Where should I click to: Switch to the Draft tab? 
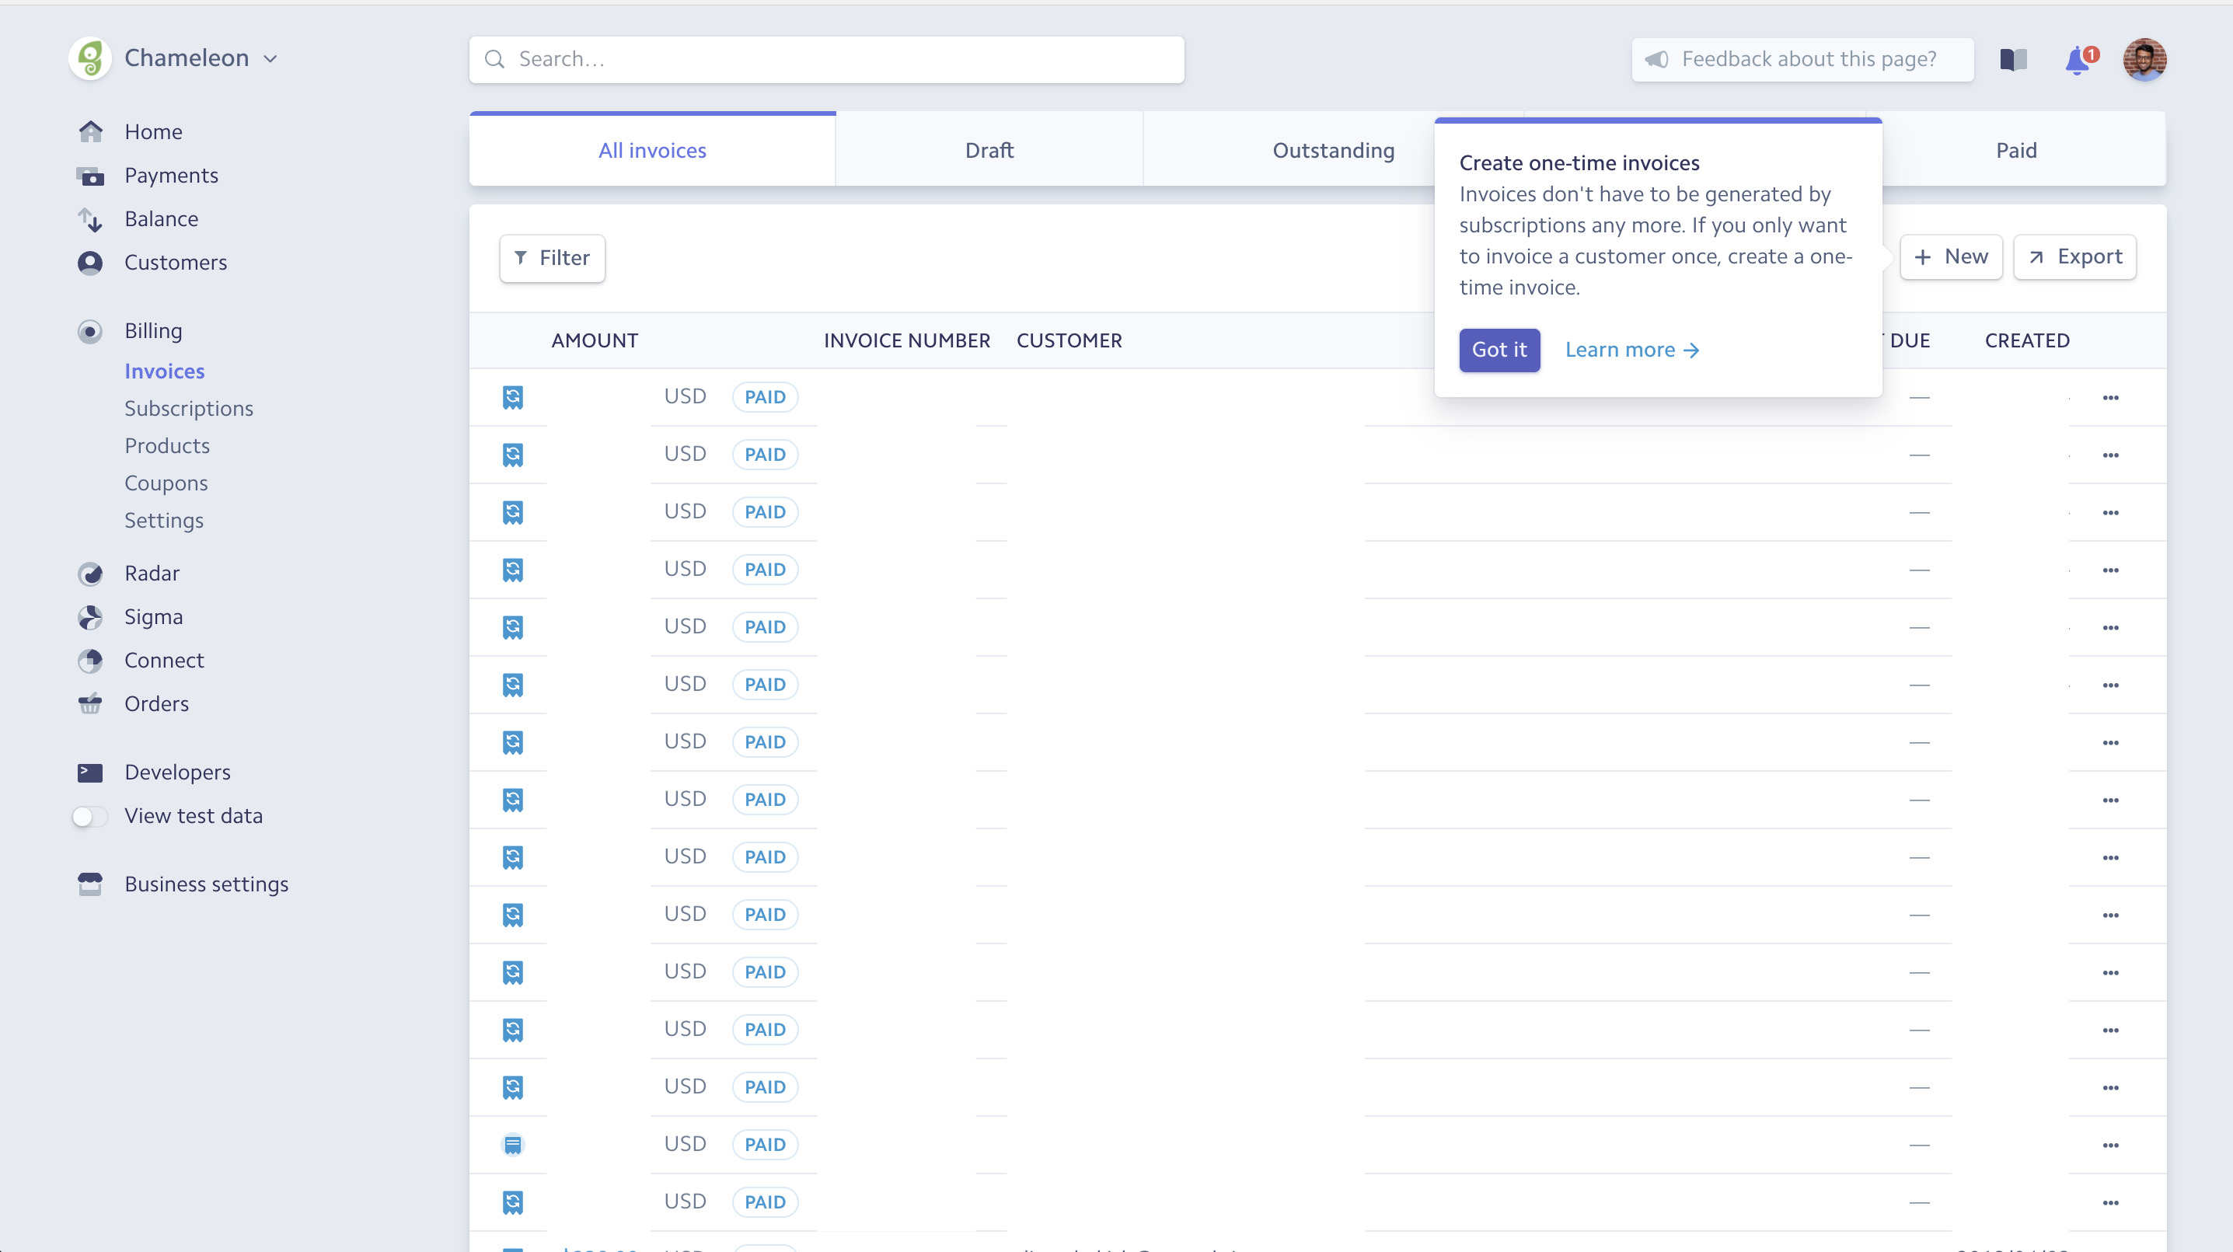coord(989,150)
